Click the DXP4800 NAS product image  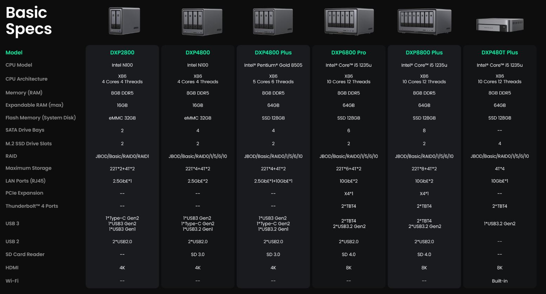pos(197,22)
